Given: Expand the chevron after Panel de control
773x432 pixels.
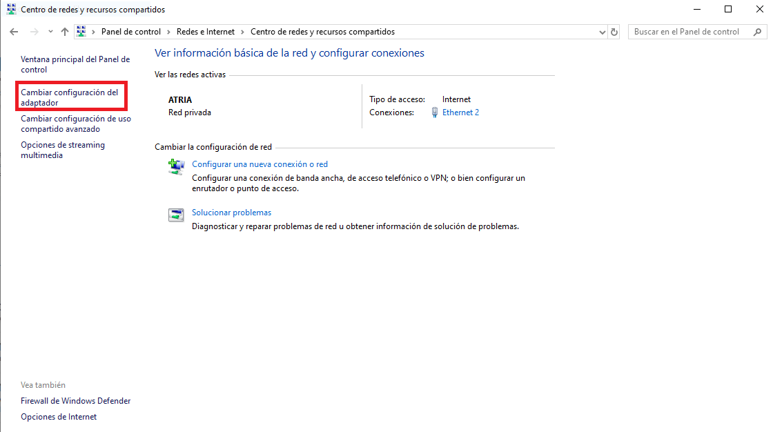Looking at the screenshot, I should tap(168, 32).
